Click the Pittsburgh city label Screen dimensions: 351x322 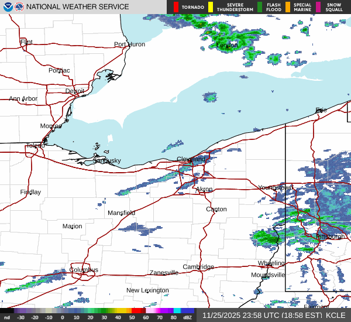(330, 237)
